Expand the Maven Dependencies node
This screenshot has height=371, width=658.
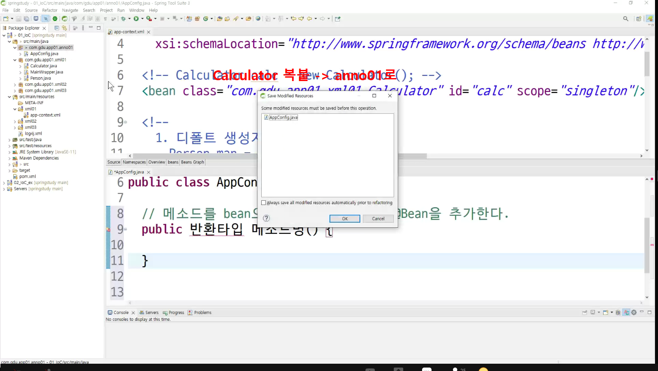[x=9, y=158]
